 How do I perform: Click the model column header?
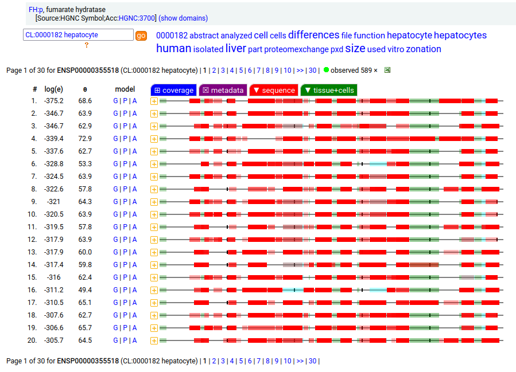click(125, 89)
